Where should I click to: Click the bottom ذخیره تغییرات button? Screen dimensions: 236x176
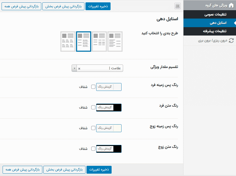click(99, 170)
